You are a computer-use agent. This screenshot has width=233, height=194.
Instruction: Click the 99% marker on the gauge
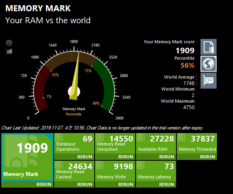click(96, 103)
